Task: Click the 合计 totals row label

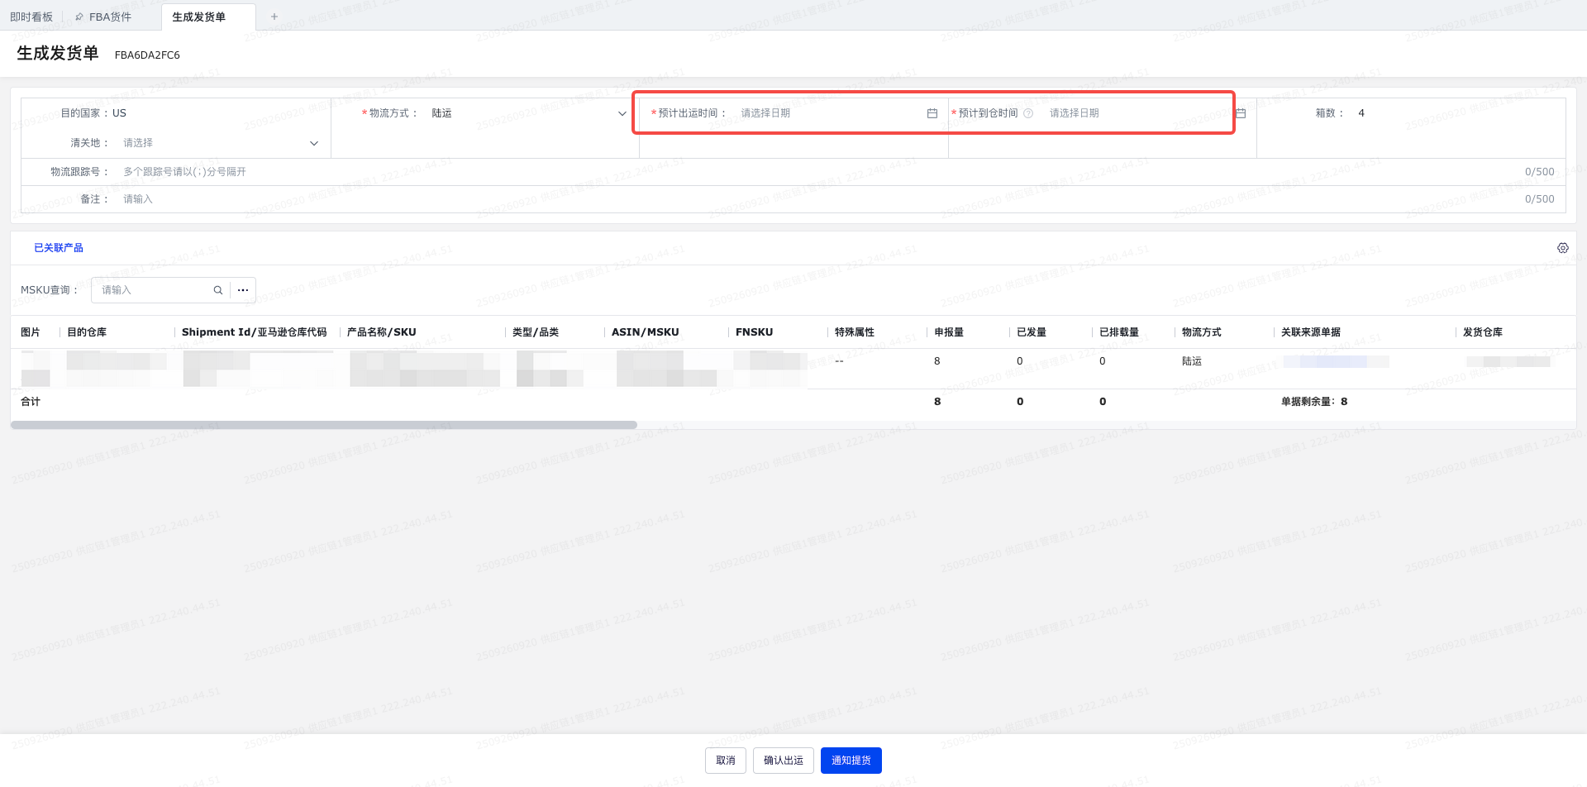Action: click(x=31, y=402)
